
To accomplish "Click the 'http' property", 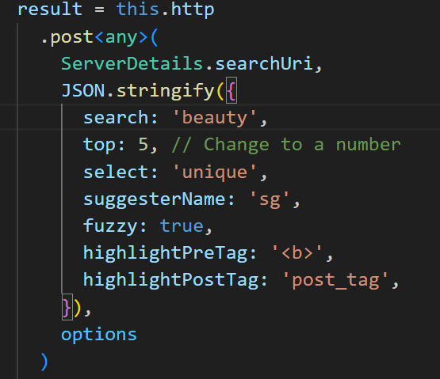I will pos(193,10).
